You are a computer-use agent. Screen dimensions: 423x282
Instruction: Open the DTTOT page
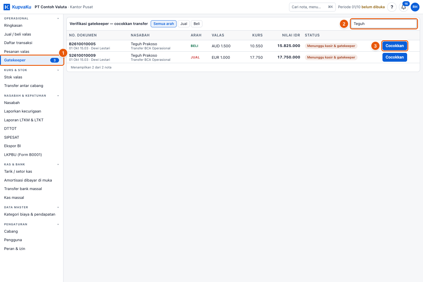(31, 129)
